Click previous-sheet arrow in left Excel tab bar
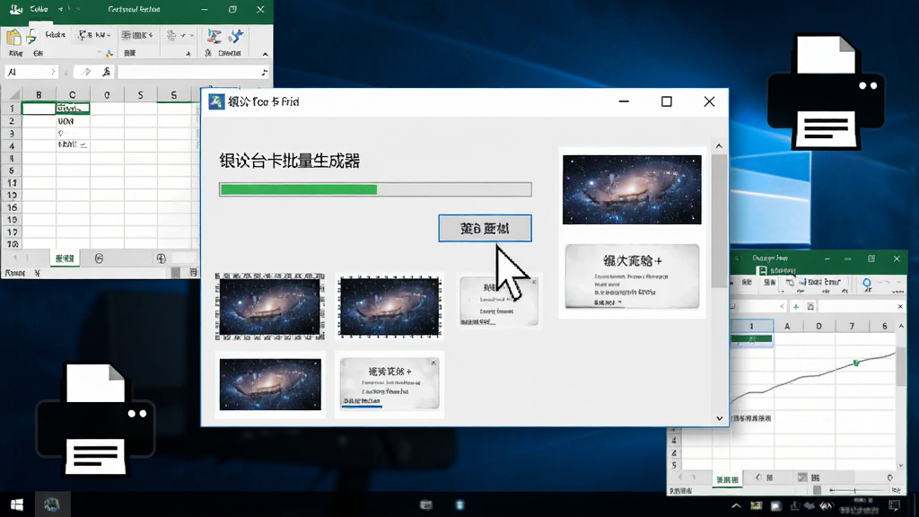Screen dimensions: 919x517 [x=14, y=258]
